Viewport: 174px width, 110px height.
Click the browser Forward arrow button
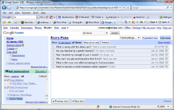9,8
